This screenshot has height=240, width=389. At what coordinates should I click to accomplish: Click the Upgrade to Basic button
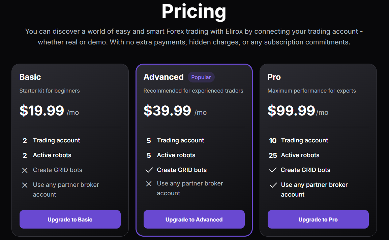pos(70,219)
